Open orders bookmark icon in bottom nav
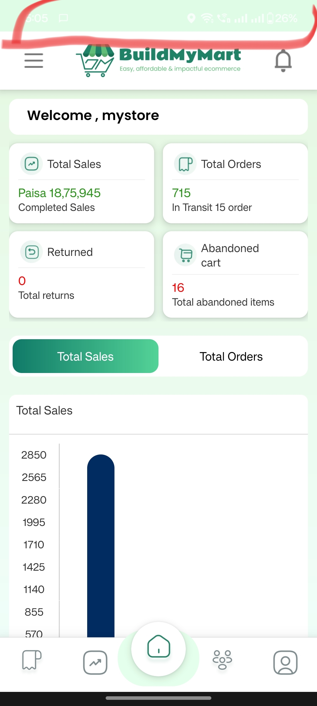 click(32, 660)
